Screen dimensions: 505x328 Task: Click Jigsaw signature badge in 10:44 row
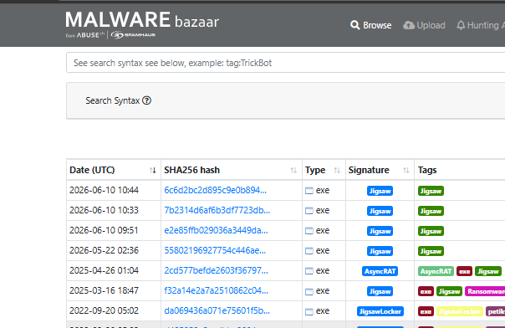(380, 191)
